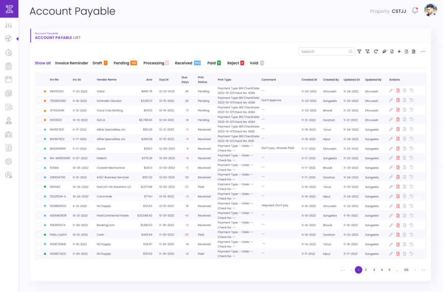Open the three-dots more options menu
Screen dimensions: 443x292
423,52
